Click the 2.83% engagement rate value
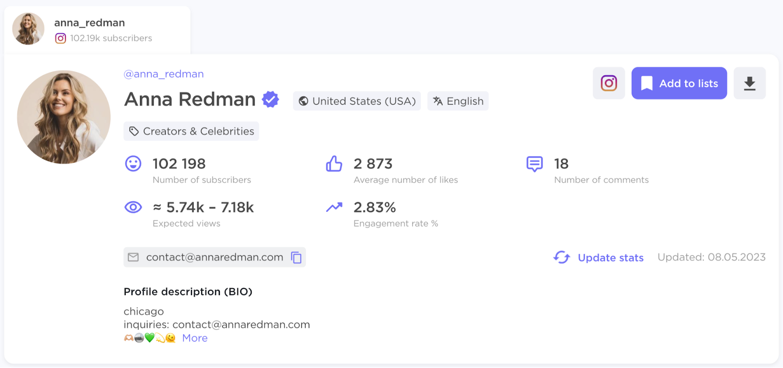The width and height of the screenshot is (783, 368). coord(374,207)
